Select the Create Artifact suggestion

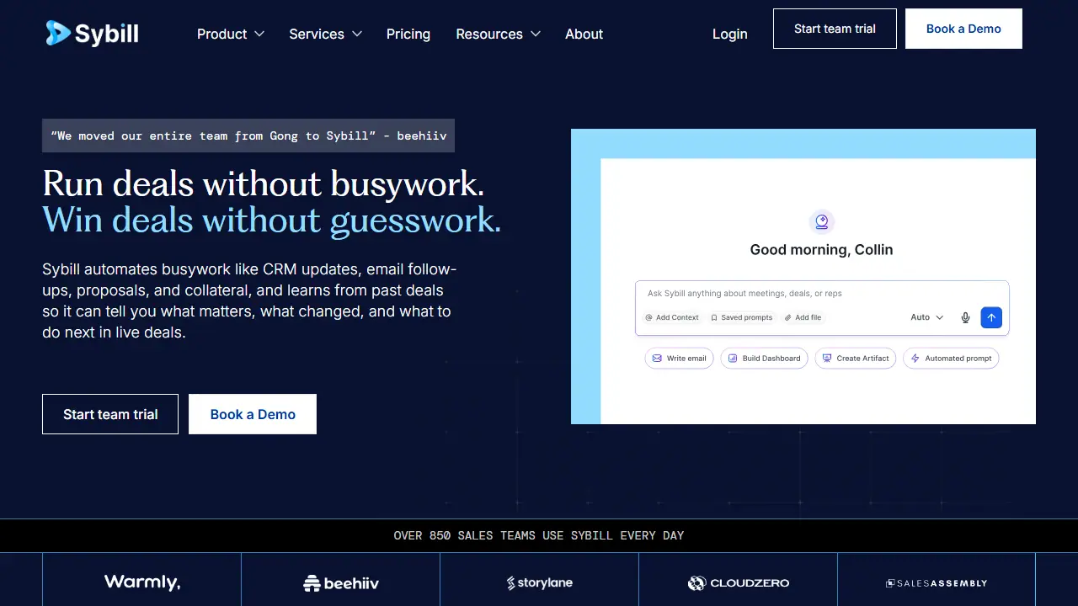pos(856,359)
